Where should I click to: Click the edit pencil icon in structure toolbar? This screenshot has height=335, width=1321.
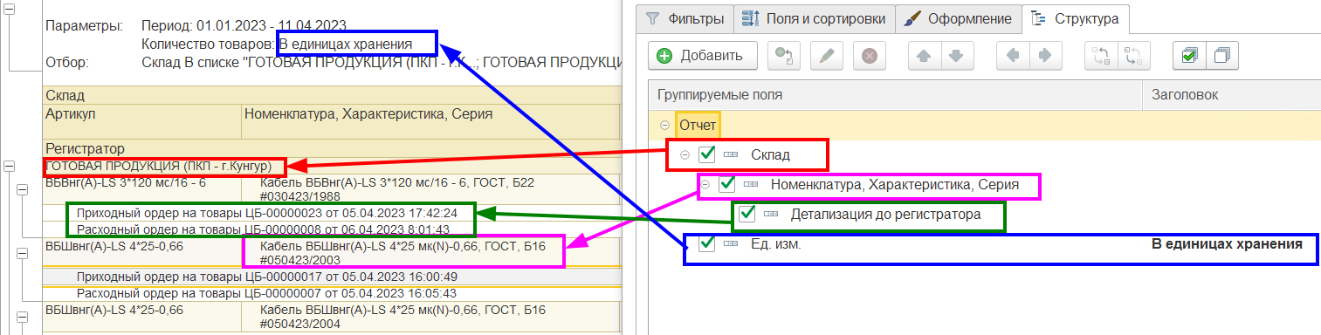point(826,56)
